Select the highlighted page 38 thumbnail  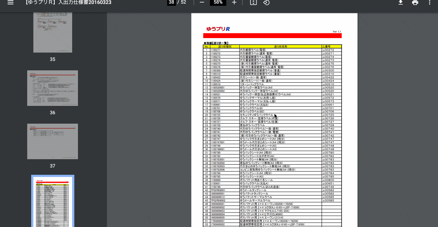53,202
